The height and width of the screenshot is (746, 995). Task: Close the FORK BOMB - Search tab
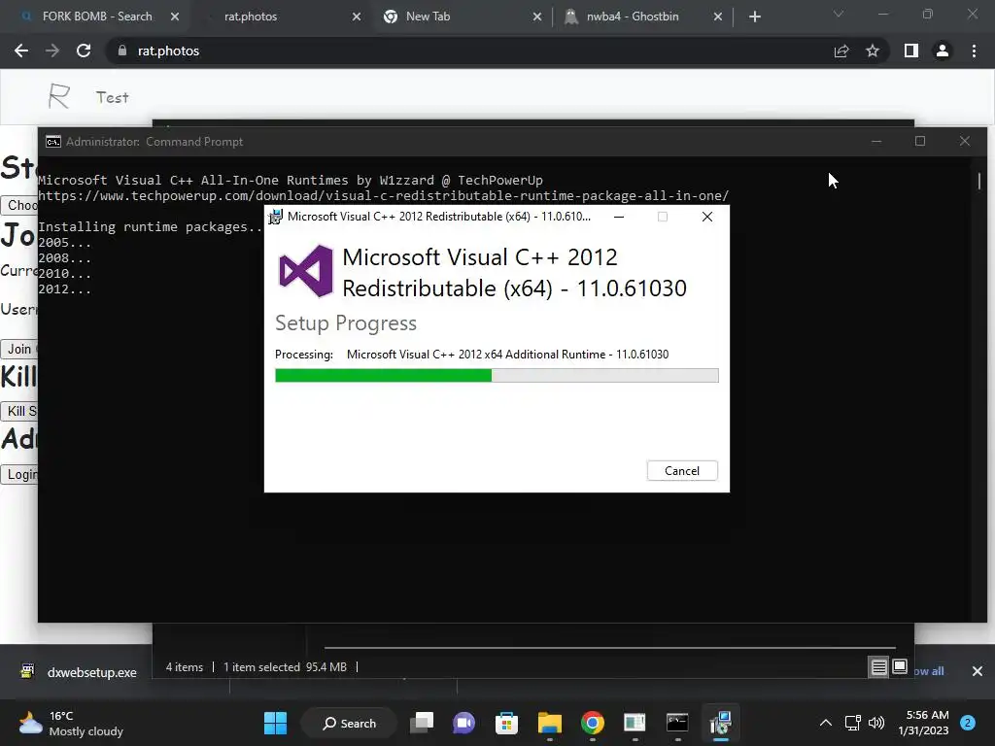coord(175,17)
